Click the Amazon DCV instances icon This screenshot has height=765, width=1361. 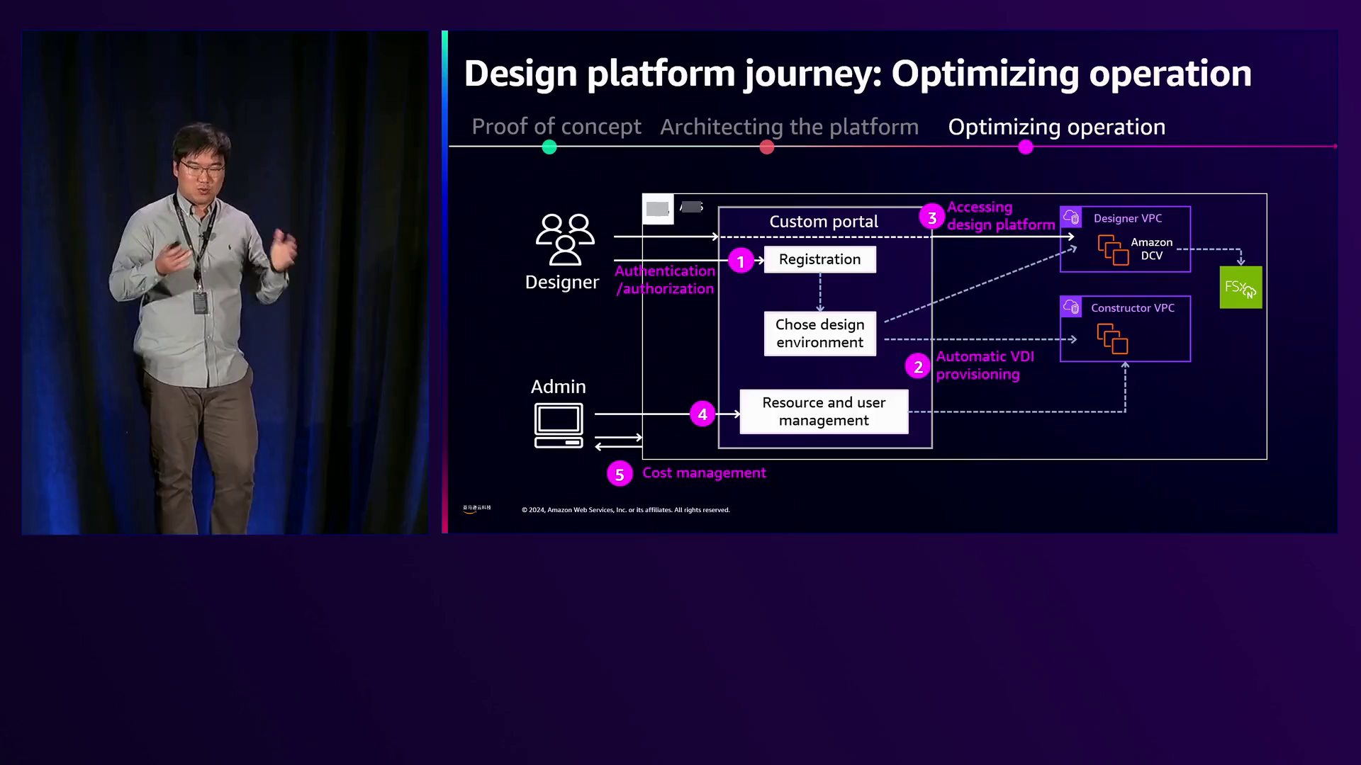click(1113, 250)
